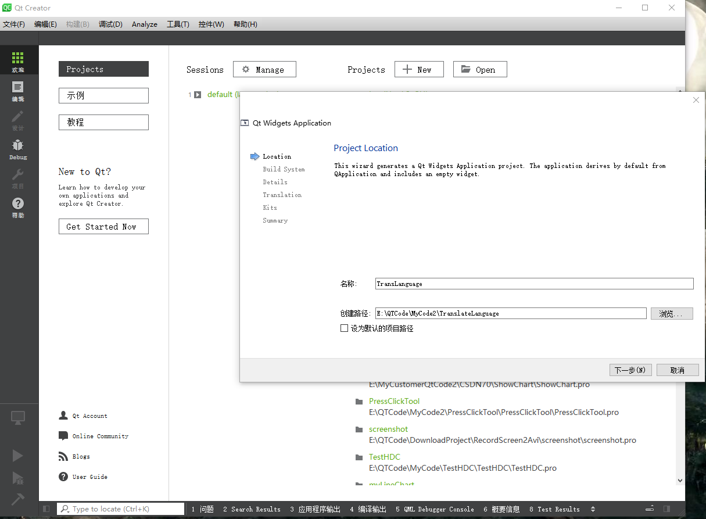Toggle right sidebar icon in status bar

pyautogui.click(x=667, y=509)
